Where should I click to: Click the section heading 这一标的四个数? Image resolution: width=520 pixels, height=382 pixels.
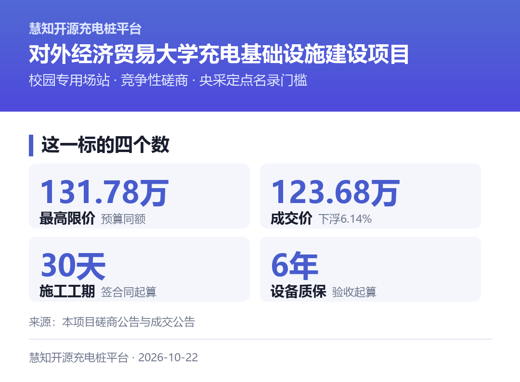tap(105, 145)
